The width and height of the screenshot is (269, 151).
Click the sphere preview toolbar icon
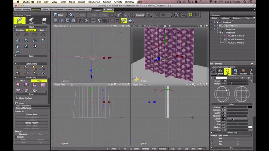[131, 21]
